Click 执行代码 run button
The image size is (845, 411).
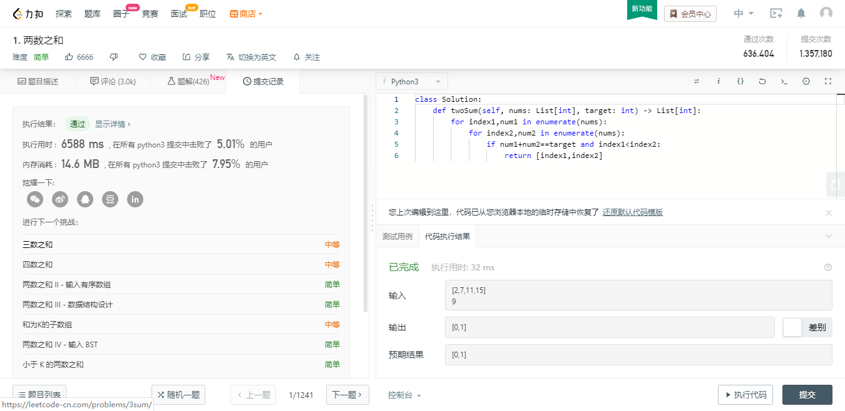coord(745,395)
